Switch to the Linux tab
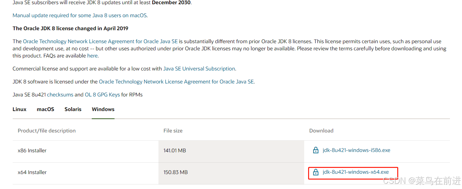This screenshot has height=189, width=462. click(x=20, y=109)
